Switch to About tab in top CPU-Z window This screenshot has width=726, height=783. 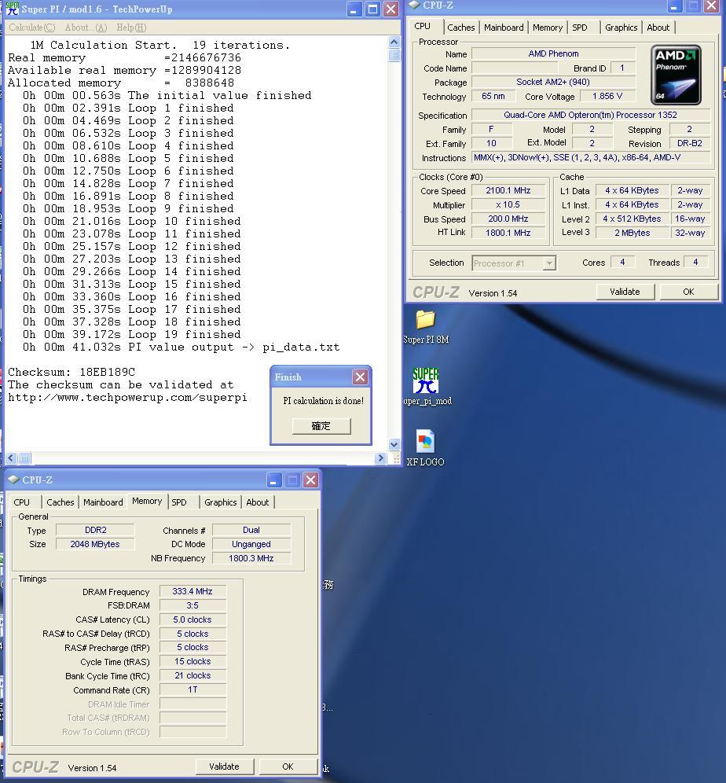(x=658, y=28)
